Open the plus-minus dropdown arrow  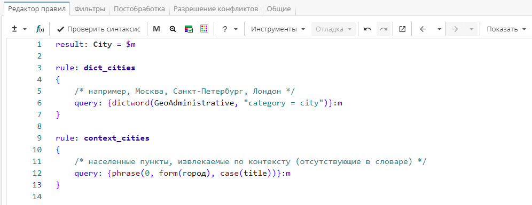[25, 29]
